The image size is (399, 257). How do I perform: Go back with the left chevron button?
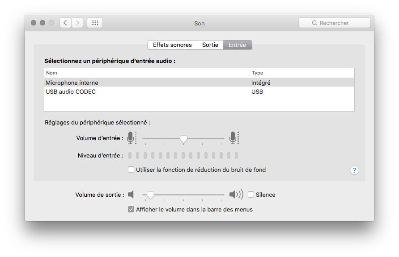(x=65, y=23)
